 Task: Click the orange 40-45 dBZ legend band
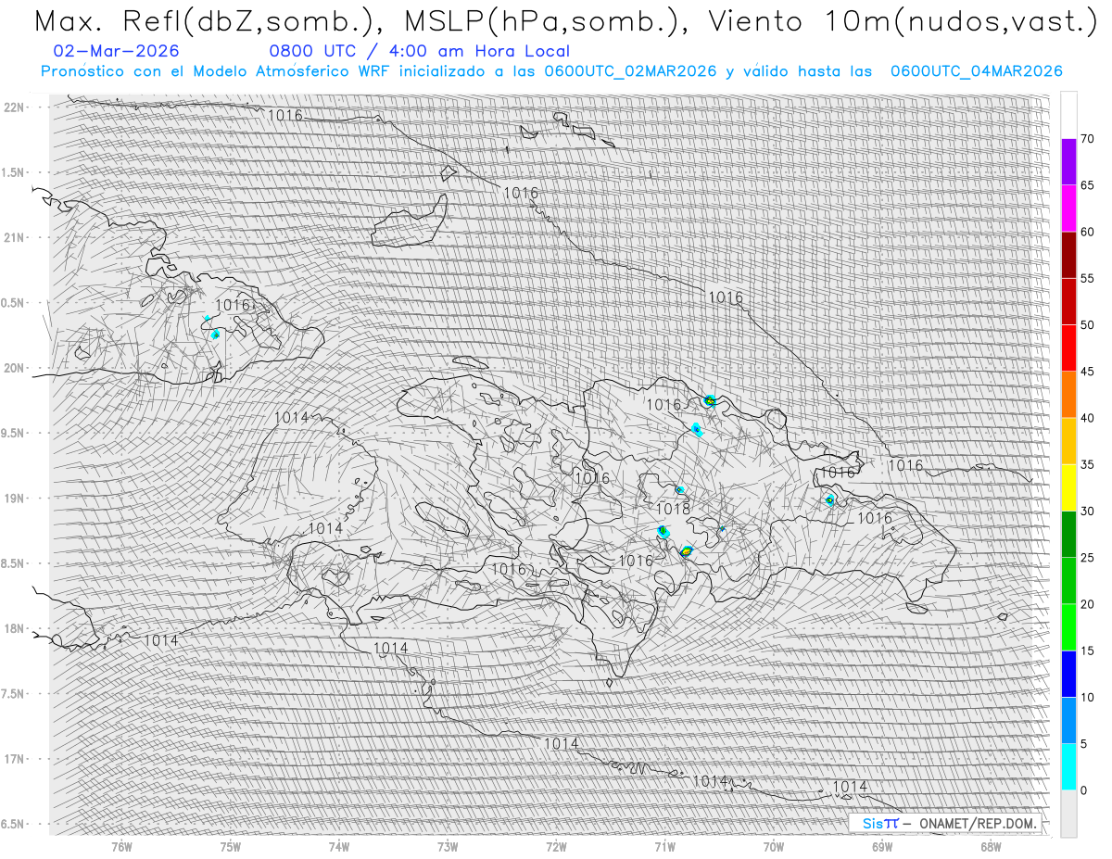click(x=1068, y=395)
